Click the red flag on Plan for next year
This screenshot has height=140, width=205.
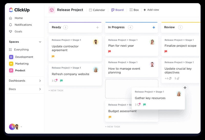click(x=109, y=51)
